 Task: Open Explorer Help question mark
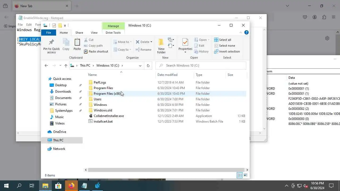246,32
